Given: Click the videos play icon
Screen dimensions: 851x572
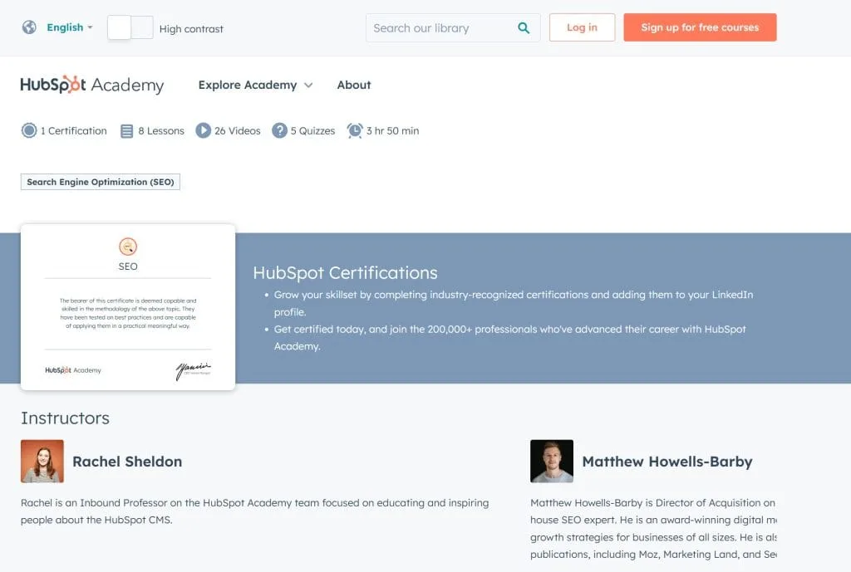Looking at the screenshot, I should click(203, 130).
